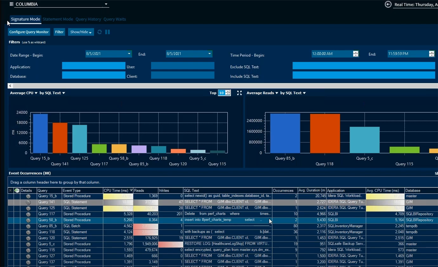Click the Query 141 orange bar in CPU chart
Image resolution: width=438 pixels, height=267 pixels.
click(60, 138)
